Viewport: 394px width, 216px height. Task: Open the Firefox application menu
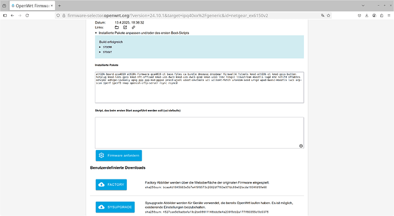[389, 15]
